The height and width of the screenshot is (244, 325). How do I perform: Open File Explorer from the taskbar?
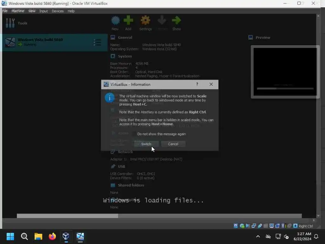click(38, 236)
